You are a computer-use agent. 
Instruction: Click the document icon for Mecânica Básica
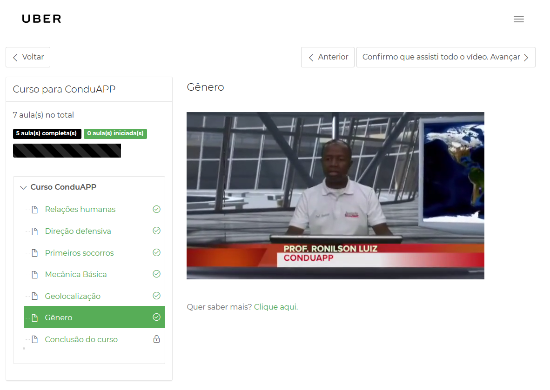(x=35, y=275)
